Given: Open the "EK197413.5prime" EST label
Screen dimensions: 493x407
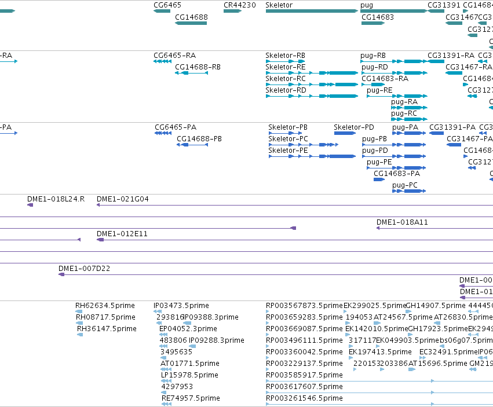Looking at the screenshot, I should pyautogui.click(x=380, y=353).
